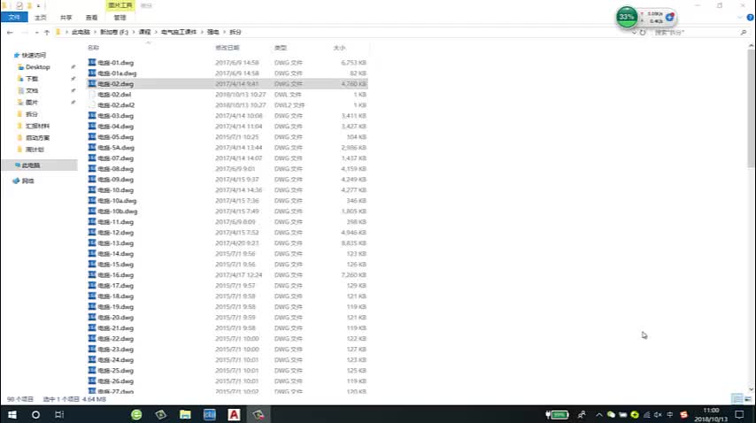
Task: Click 课程 in the address breadcrumb
Action: click(144, 32)
